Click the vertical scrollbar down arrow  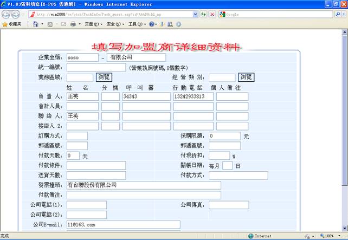click(344, 229)
